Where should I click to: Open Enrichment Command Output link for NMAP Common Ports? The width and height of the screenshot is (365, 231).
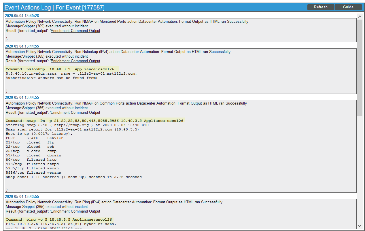[x=75, y=113]
